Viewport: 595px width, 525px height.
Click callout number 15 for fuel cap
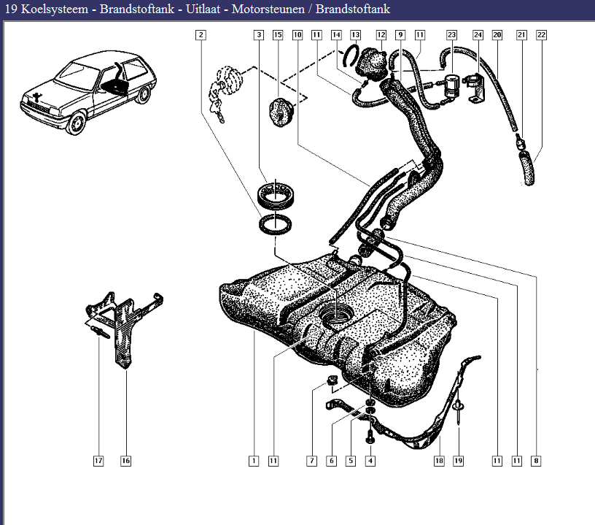pos(278,35)
